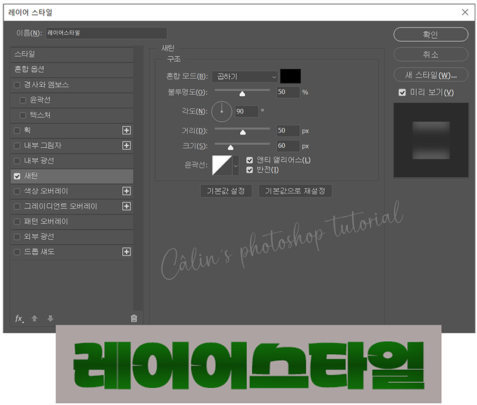Open the 새틴 settings row

pos(72,176)
